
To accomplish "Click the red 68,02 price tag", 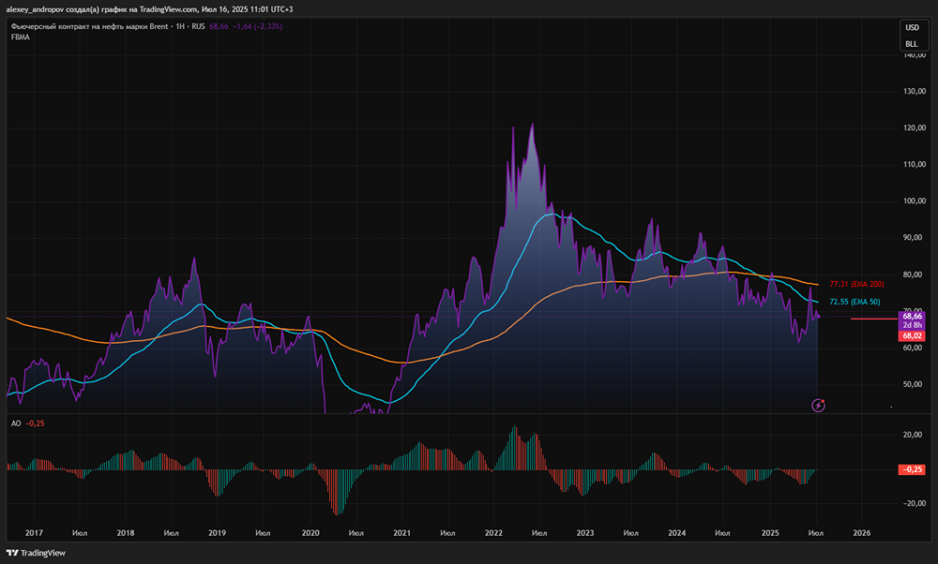I will click(913, 334).
